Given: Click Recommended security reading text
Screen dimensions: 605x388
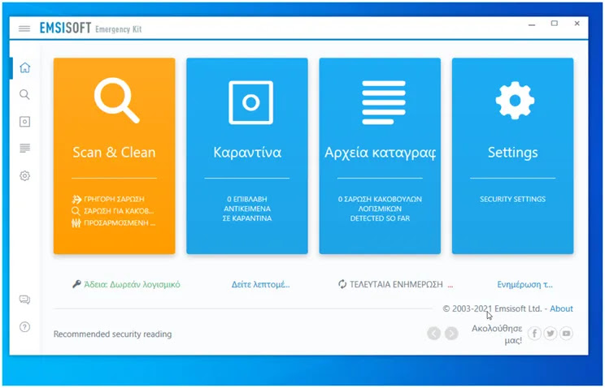Looking at the screenshot, I should coord(113,334).
